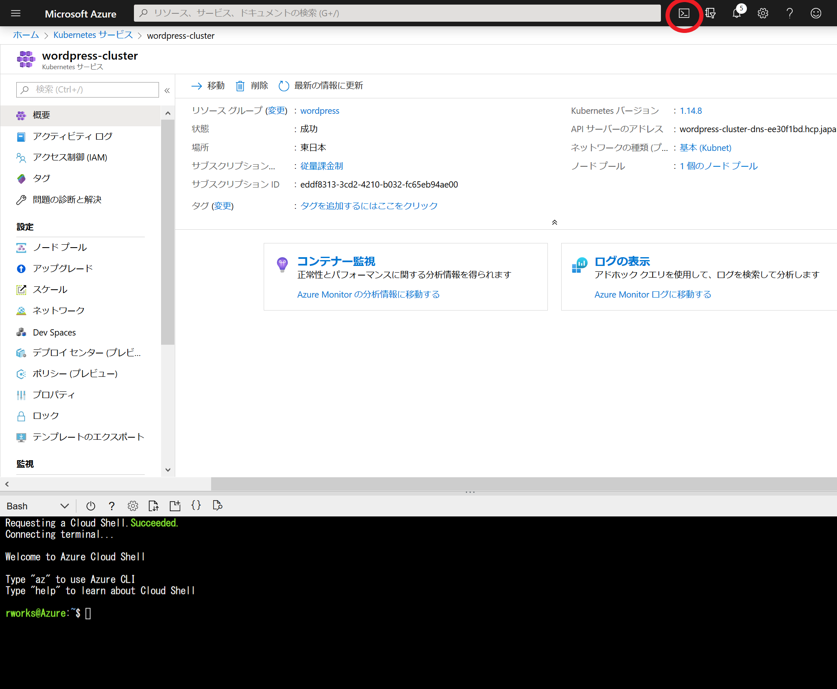Viewport: 837px width, 689px height.
Task: Open Cloud Shell from top bar
Action: click(x=684, y=13)
